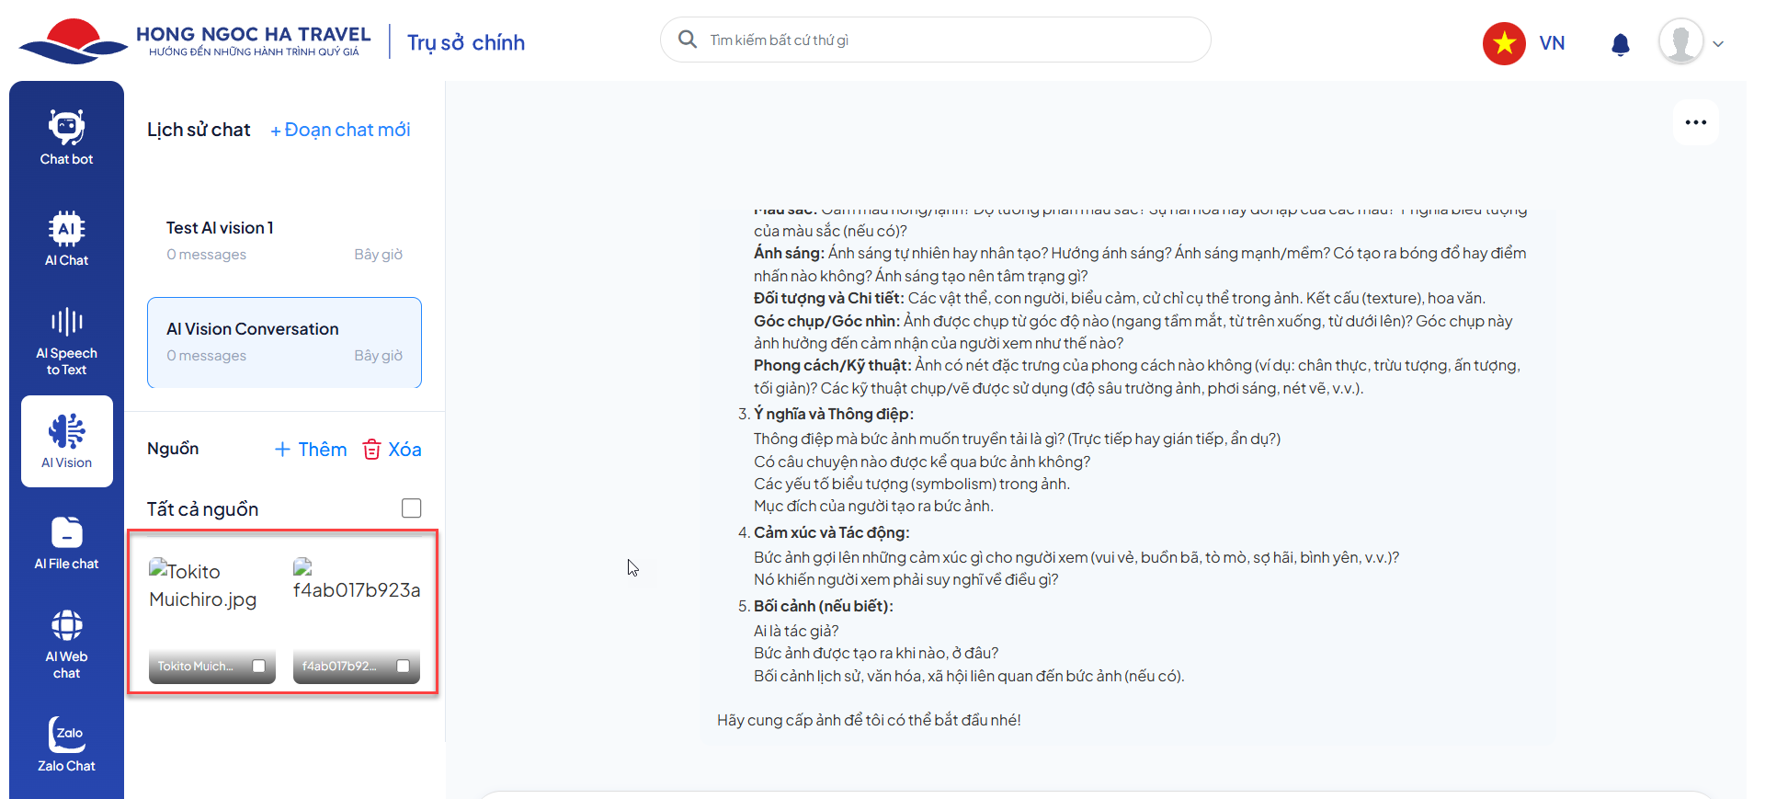Open the AI Web chat icon
The width and height of the screenshot is (1765, 799).
pos(66,644)
